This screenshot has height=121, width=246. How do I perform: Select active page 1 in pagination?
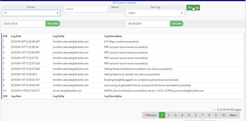click(x=162, y=115)
